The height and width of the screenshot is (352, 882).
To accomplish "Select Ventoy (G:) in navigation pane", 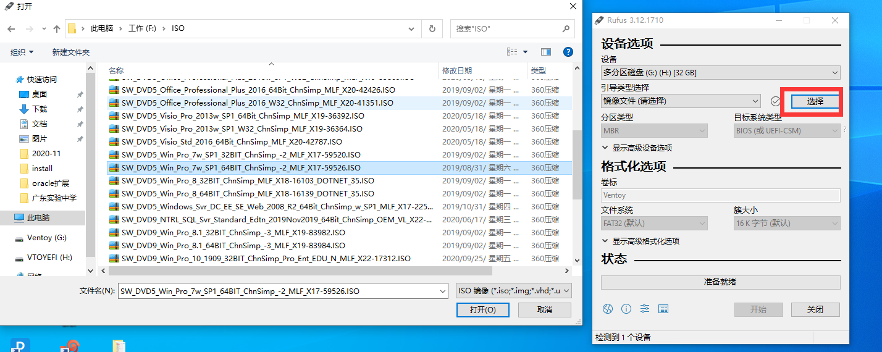I will click(46, 238).
